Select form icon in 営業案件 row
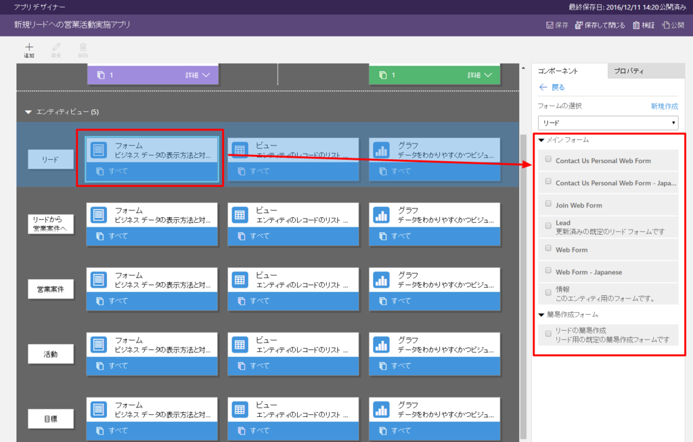The width and height of the screenshot is (693, 442). 99,280
